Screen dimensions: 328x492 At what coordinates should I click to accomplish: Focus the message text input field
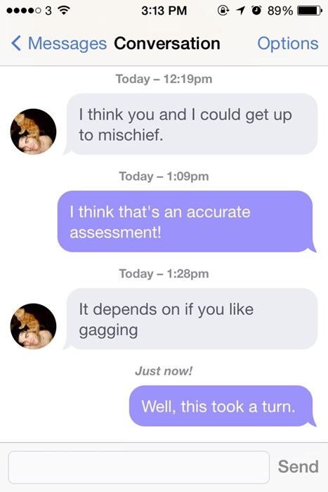click(138, 467)
